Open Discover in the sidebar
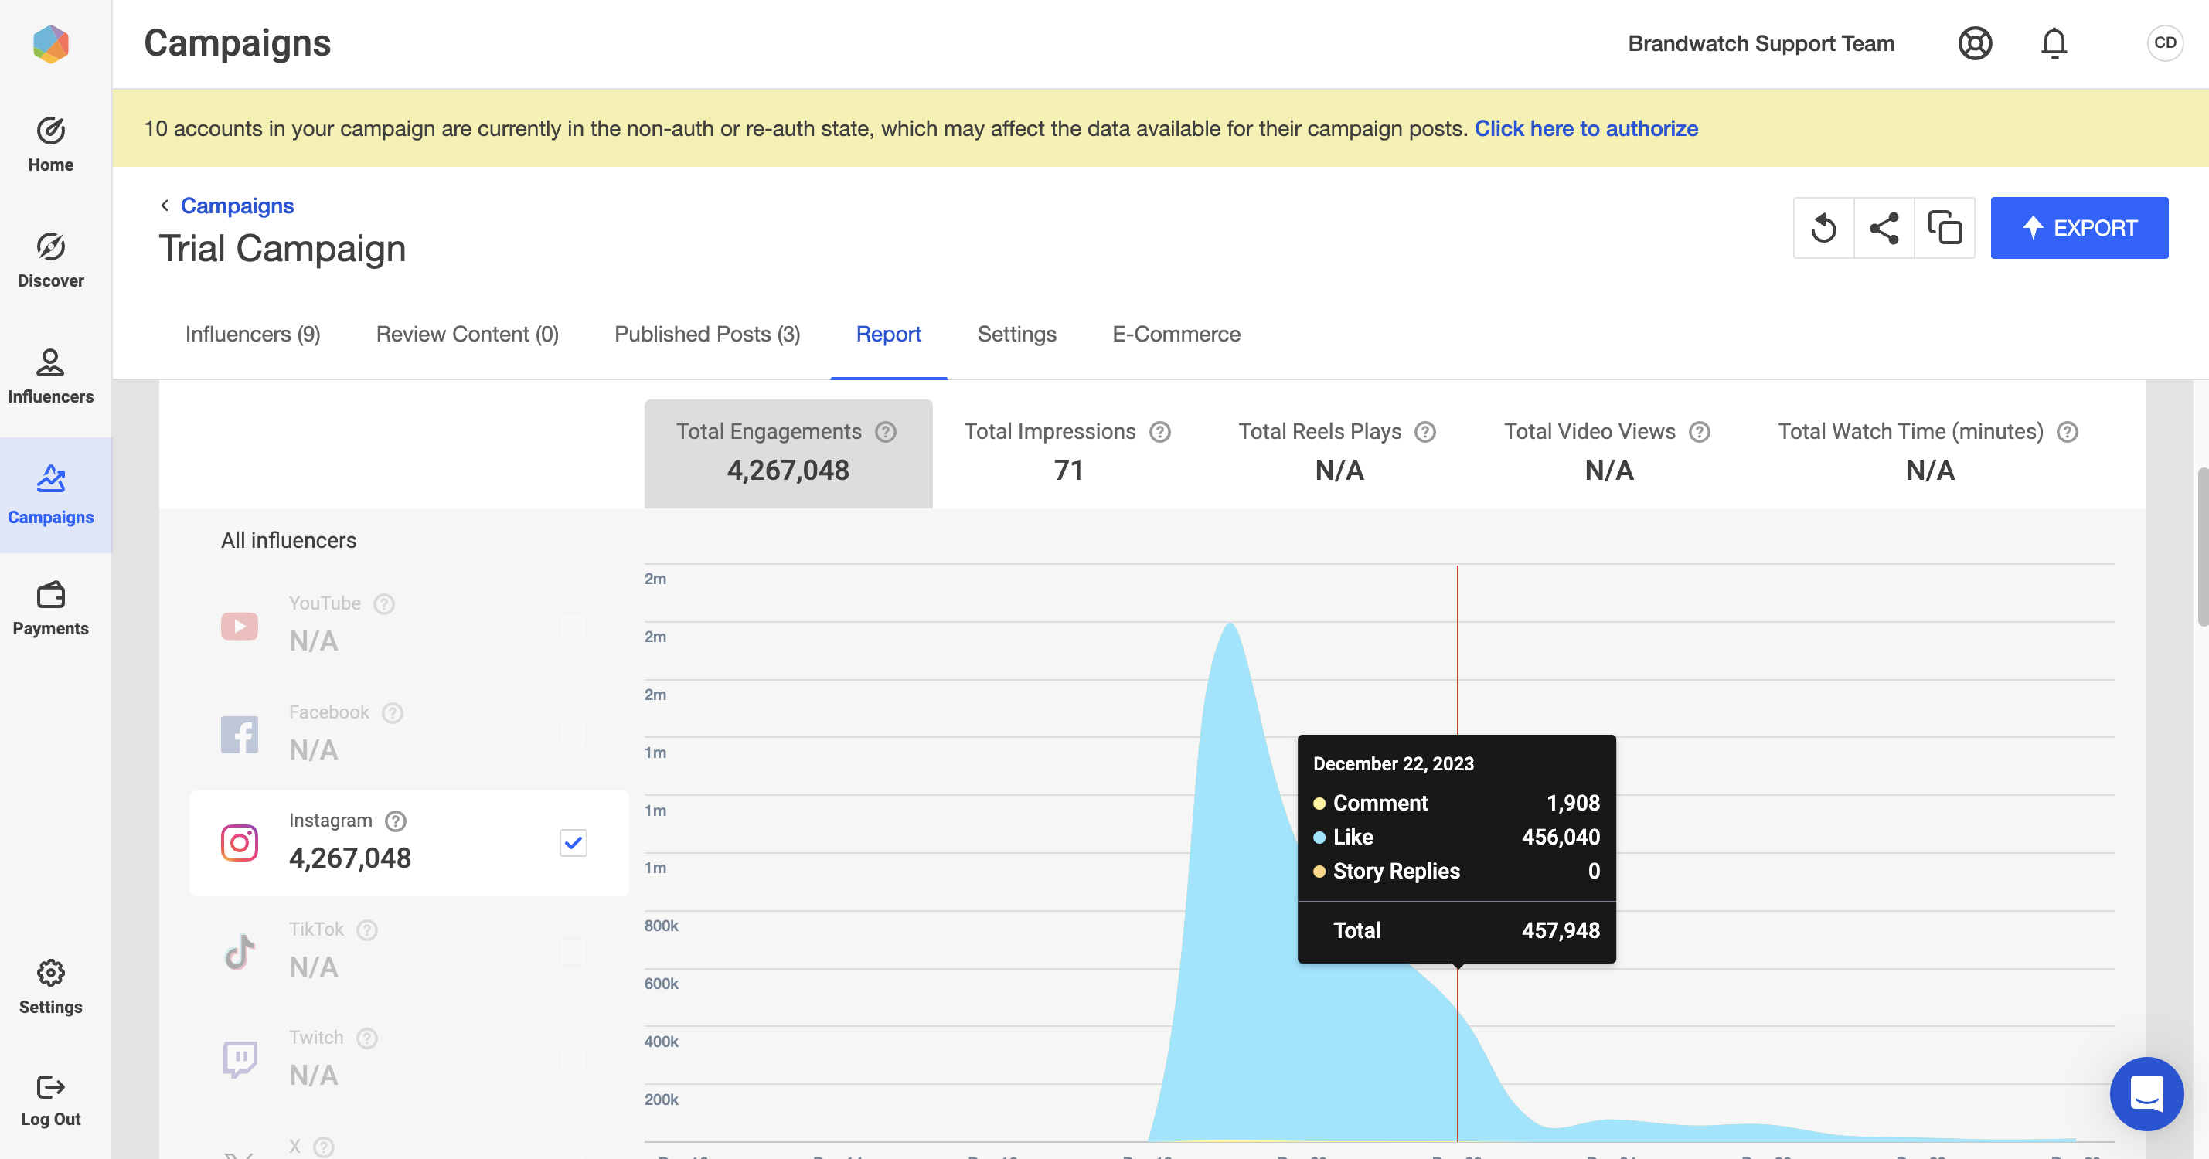This screenshot has width=2209, height=1159. tap(50, 261)
